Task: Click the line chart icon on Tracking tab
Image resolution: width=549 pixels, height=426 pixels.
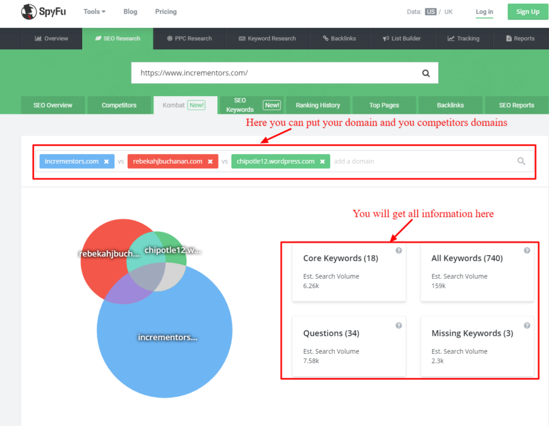Action: (x=451, y=38)
